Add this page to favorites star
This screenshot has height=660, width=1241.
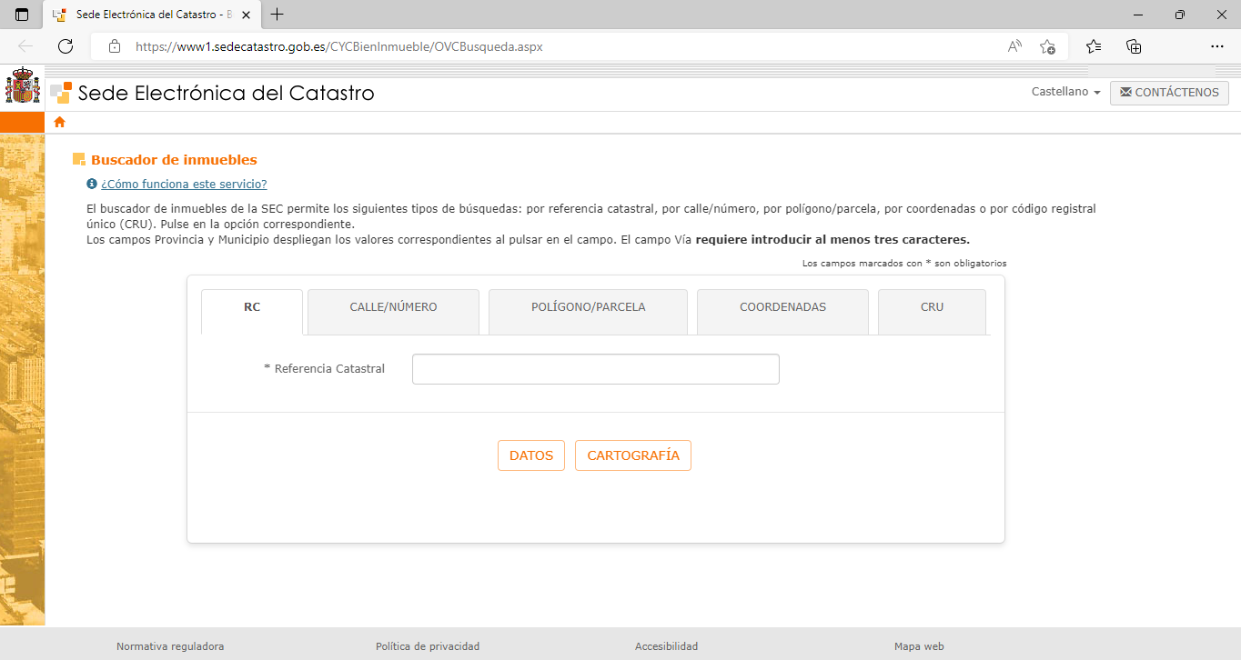pos(1047,46)
